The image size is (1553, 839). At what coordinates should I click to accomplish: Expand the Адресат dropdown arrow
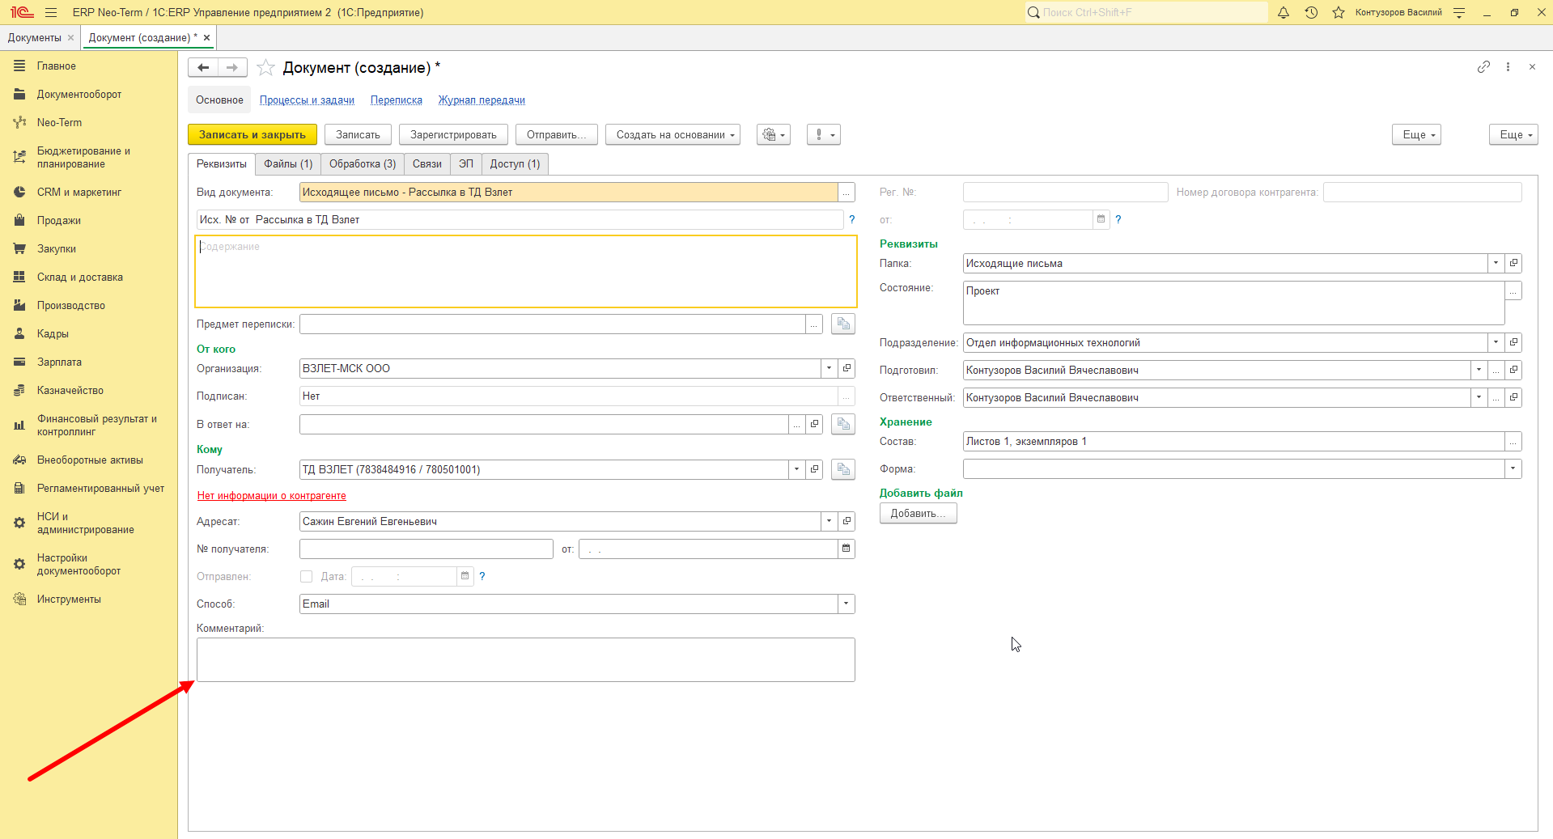[x=829, y=521]
